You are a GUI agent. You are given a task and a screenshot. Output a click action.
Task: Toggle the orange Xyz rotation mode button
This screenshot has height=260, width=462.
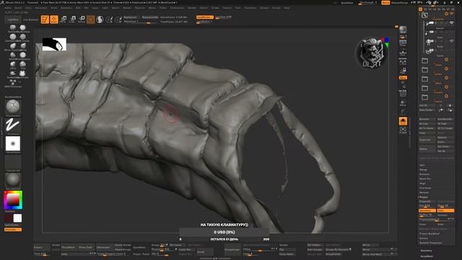[x=403, y=77]
